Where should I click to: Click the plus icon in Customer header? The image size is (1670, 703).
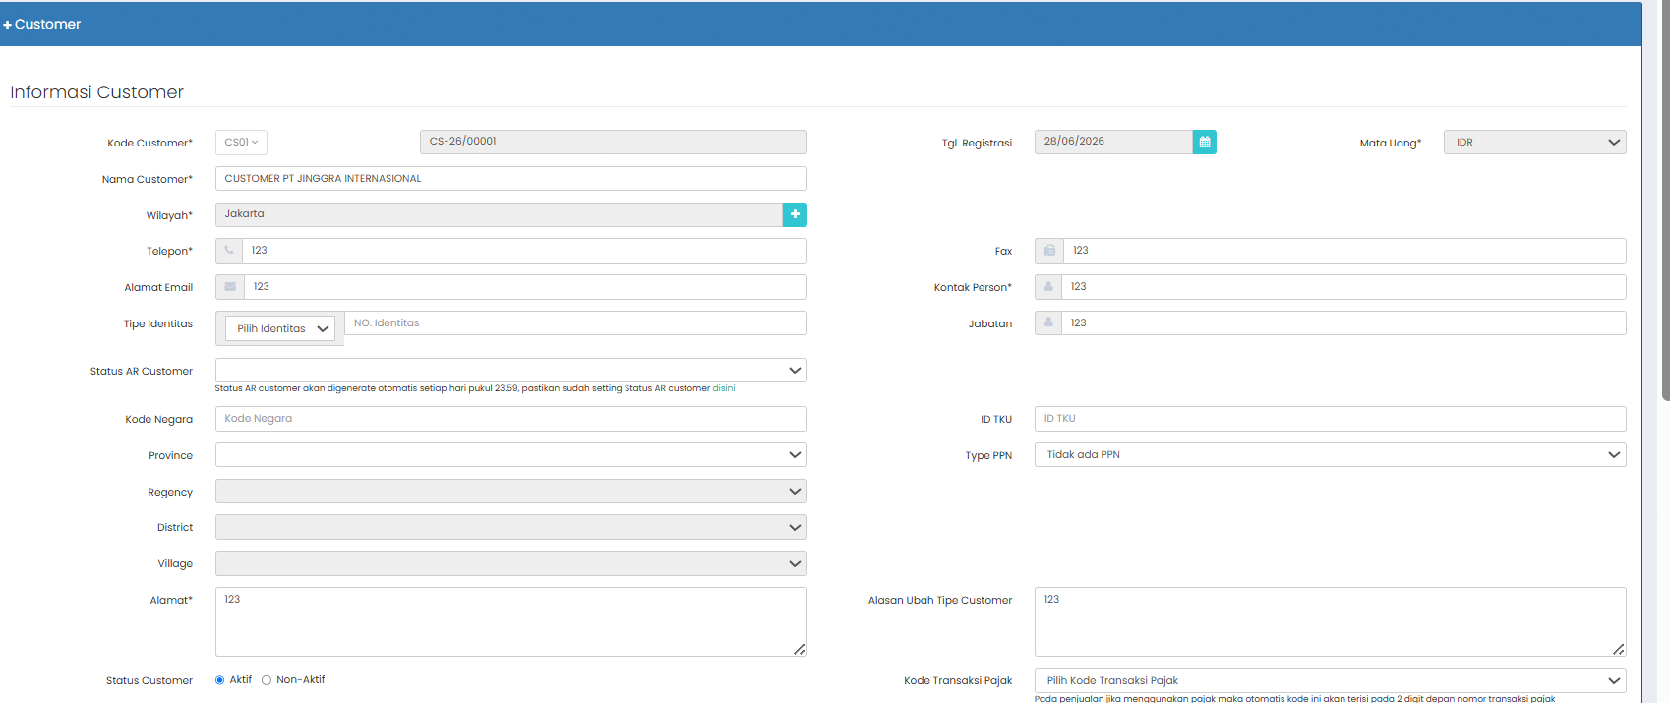(7, 25)
